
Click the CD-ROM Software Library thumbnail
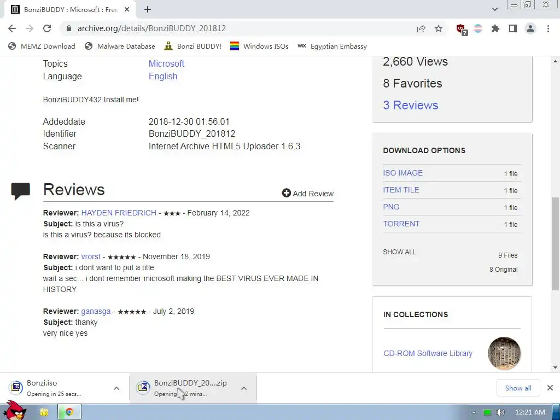tap(504, 353)
